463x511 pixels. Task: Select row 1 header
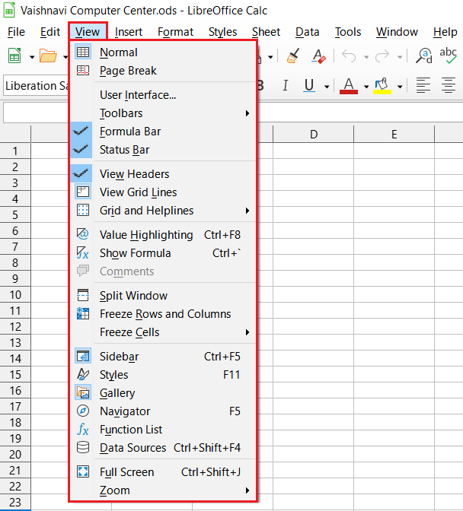(15, 151)
